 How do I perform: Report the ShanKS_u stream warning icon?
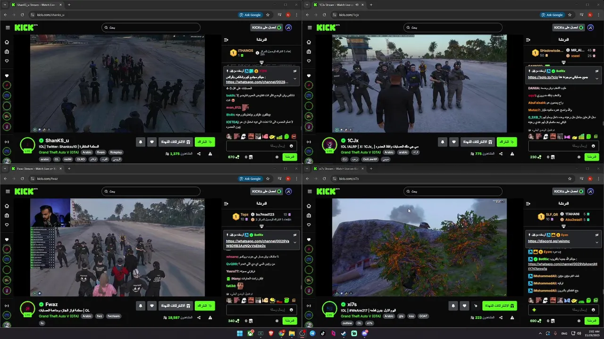pyautogui.click(x=210, y=154)
